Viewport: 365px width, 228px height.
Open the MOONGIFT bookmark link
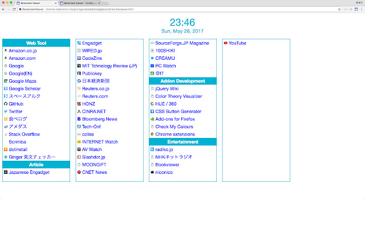[x=94, y=165]
